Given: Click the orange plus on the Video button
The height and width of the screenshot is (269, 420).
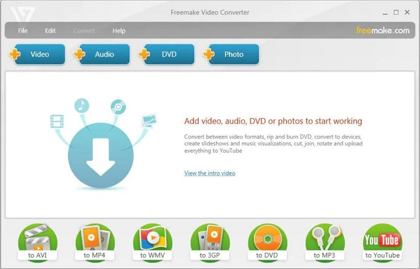Looking at the screenshot, I should pos(15,54).
